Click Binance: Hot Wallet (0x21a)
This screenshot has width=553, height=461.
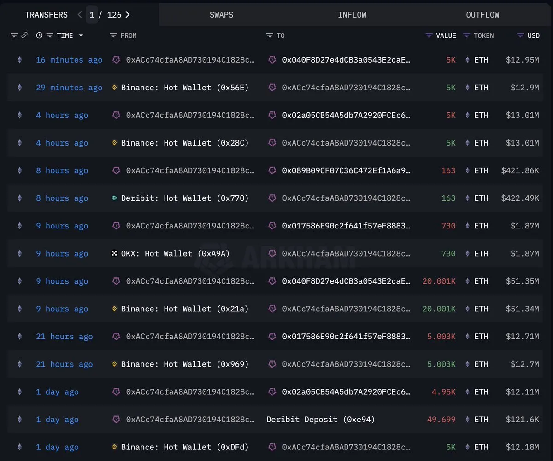[x=185, y=309]
